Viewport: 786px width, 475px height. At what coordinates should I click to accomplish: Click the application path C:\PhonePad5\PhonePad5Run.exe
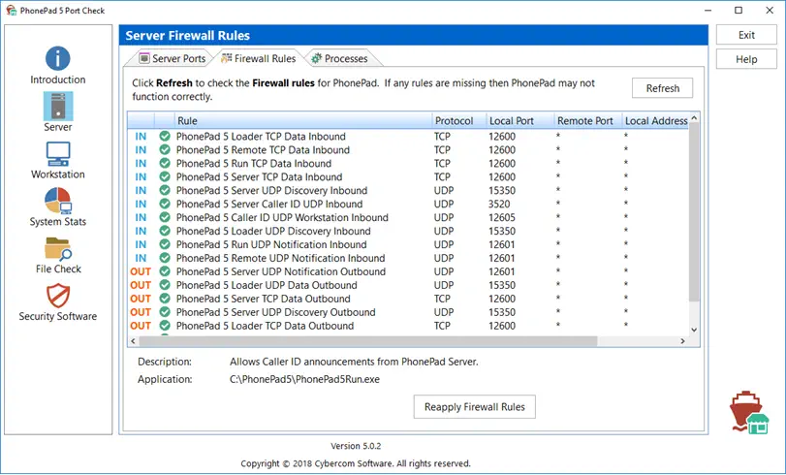[x=304, y=379]
